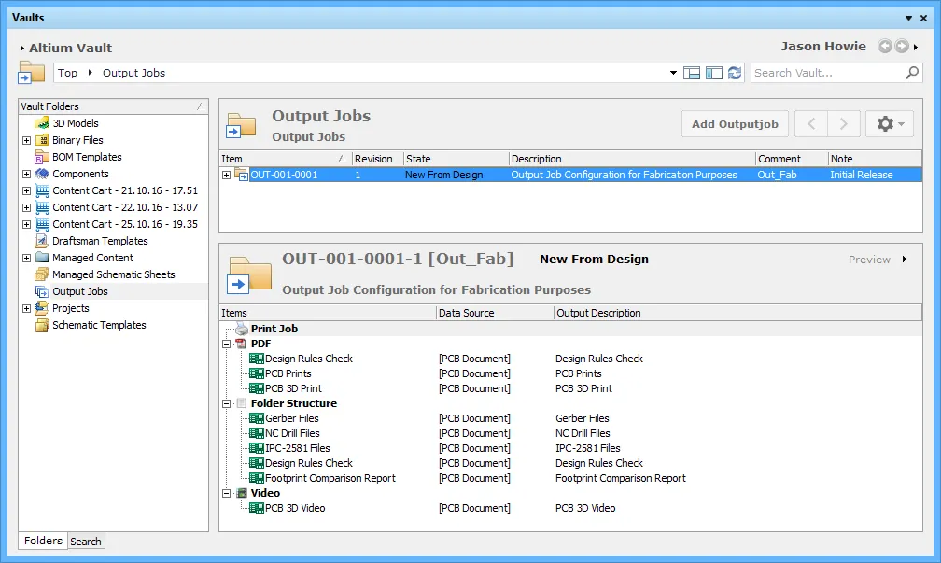Click the Gerber Files output icon
The height and width of the screenshot is (563, 941).
coord(256,418)
